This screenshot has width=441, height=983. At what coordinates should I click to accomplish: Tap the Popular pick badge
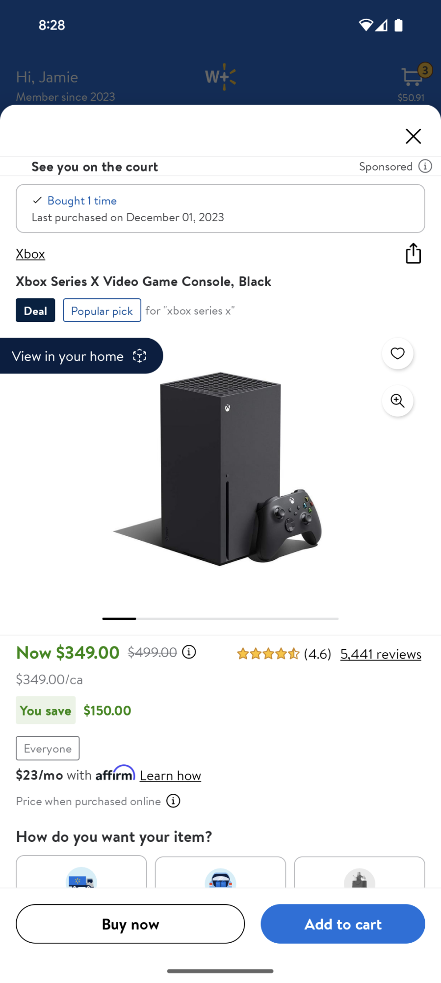pos(102,311)
